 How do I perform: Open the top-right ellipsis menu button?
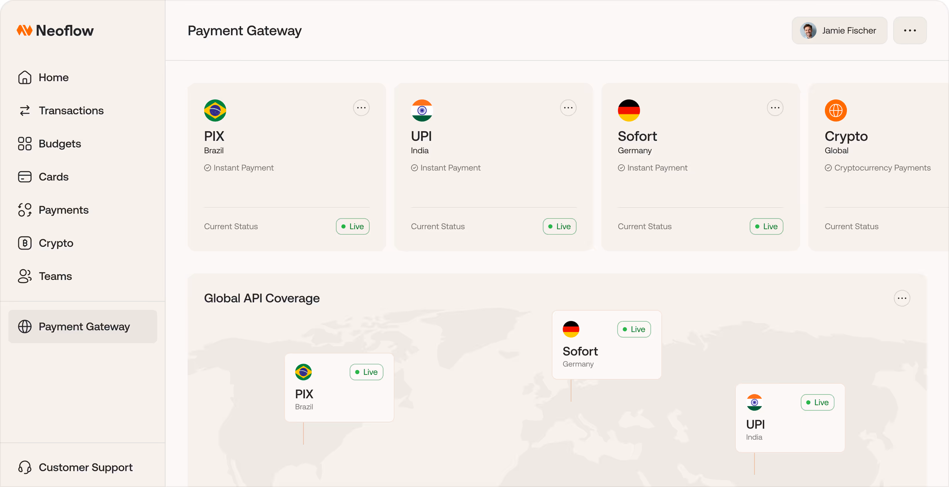point(910,30)
